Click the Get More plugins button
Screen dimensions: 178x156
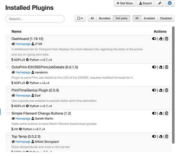125,3
